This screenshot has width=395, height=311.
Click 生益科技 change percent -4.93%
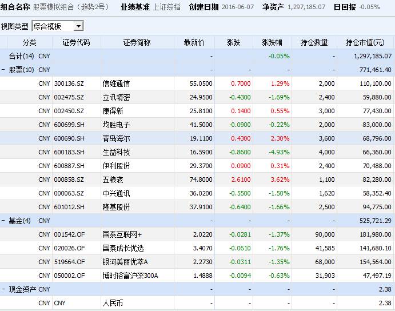pos(279,152)
